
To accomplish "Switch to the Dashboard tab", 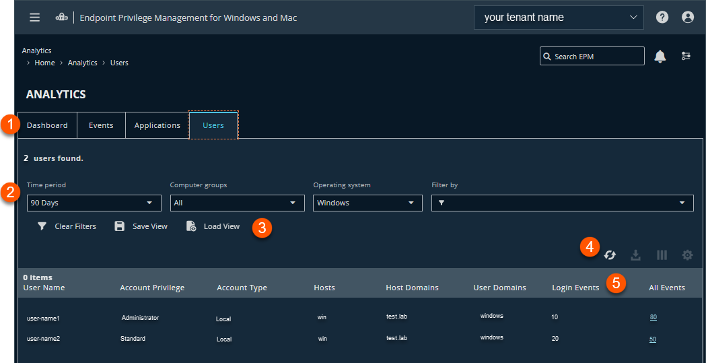I will pos(47,125).
